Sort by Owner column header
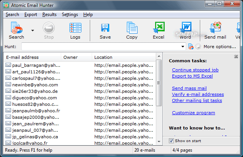The image size is (243, 157). point(76,57)
